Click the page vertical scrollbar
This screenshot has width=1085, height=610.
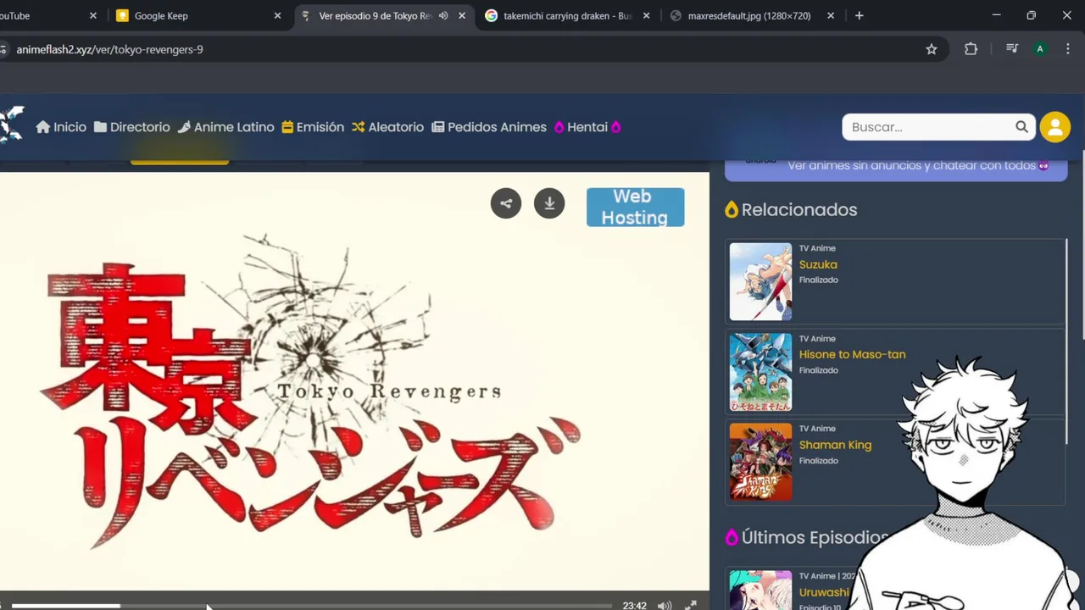[1082, 246]
